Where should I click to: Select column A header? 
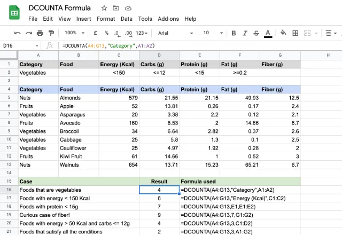point(38,56)
